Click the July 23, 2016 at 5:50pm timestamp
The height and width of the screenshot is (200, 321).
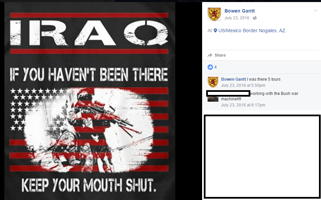click(243, 85)
